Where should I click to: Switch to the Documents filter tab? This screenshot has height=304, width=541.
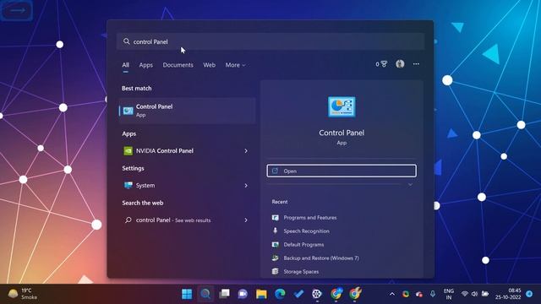click(178, 65)
